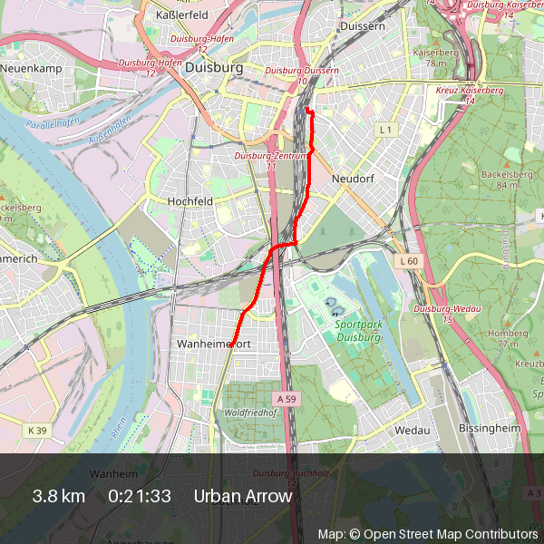Click the Sportpark Duisburg label
The width and height of the screenshot is (544, 544).
[358, 331]
